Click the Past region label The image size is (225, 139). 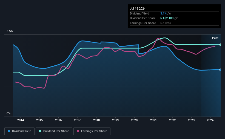click(x=215, y=38)
